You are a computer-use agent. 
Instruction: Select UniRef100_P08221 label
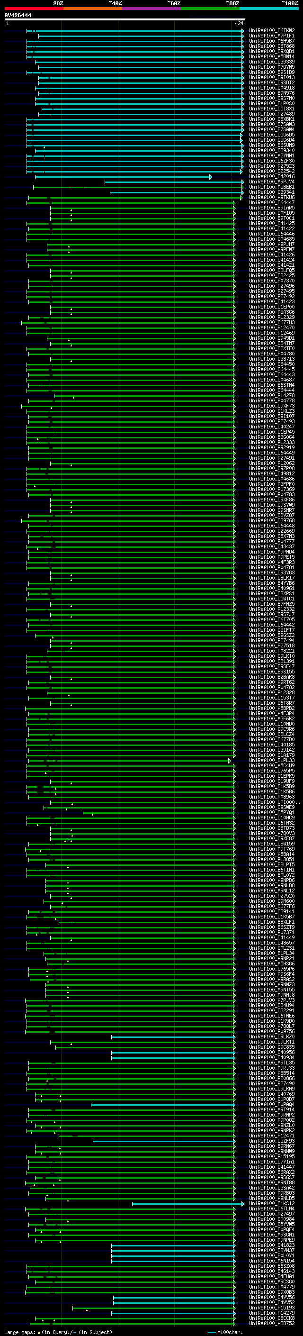(x=272, y=650)
